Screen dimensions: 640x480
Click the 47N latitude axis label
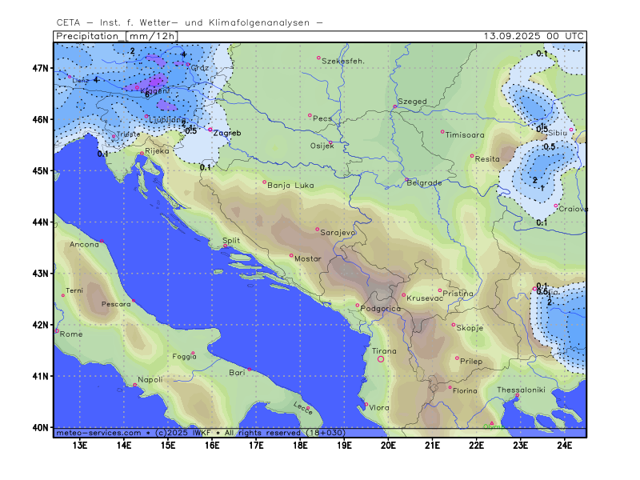[x=41, y=68]
